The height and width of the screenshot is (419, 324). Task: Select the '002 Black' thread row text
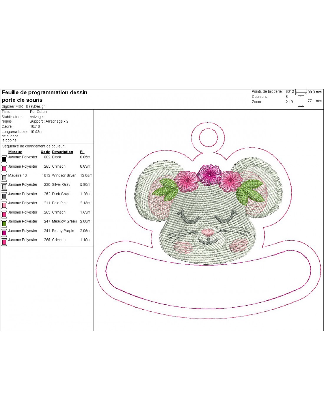coord(52,157)
